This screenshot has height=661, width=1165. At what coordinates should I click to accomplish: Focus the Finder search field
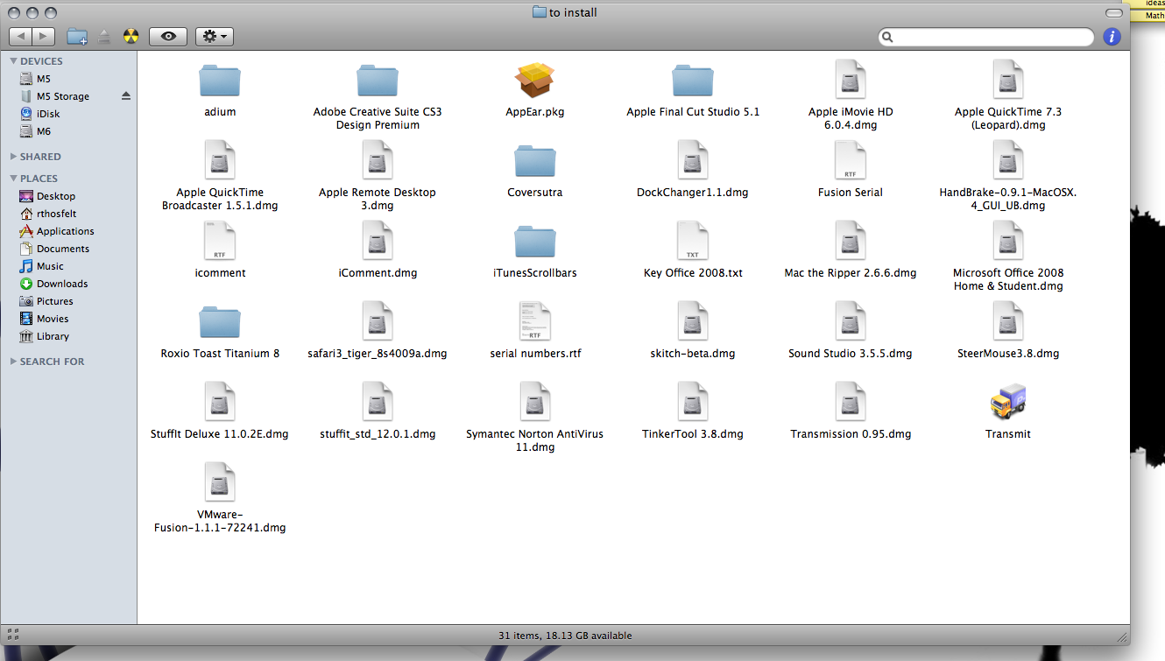(x=986, y=37)
